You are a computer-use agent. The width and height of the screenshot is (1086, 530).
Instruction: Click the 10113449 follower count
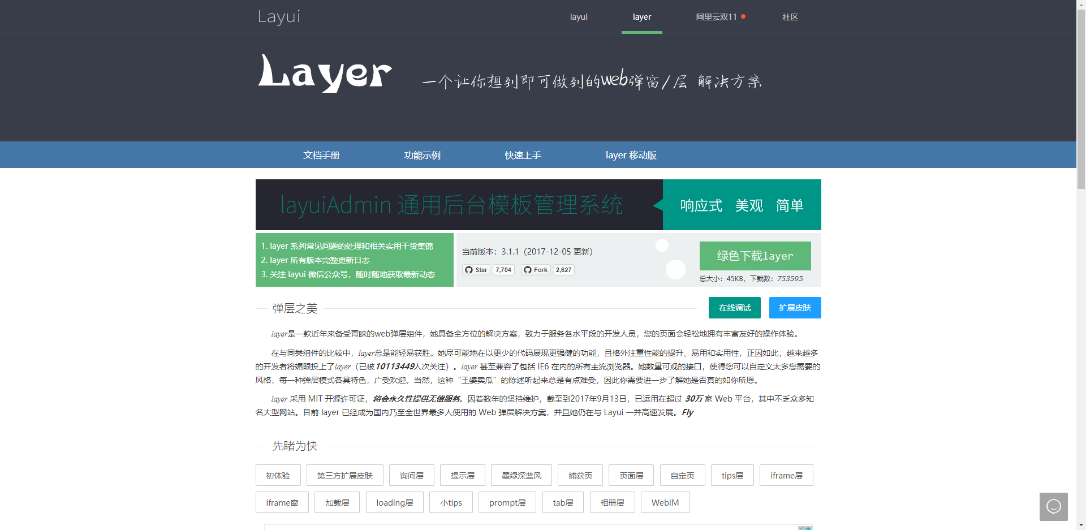click(395, 367)
